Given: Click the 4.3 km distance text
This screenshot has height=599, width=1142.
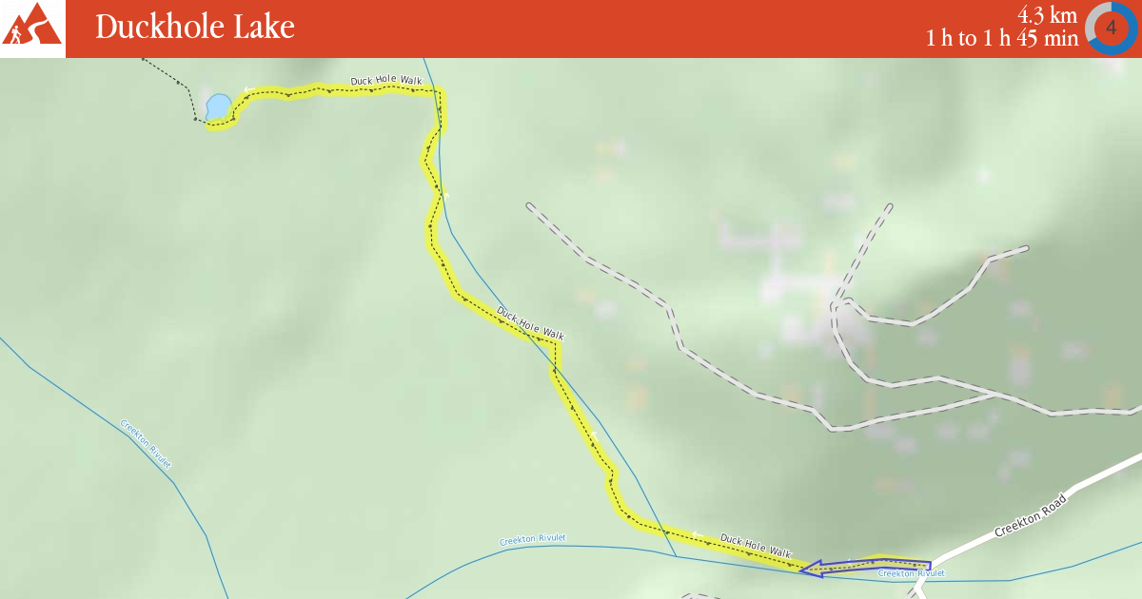Looking at the screenshot, I should [1047, 15].
